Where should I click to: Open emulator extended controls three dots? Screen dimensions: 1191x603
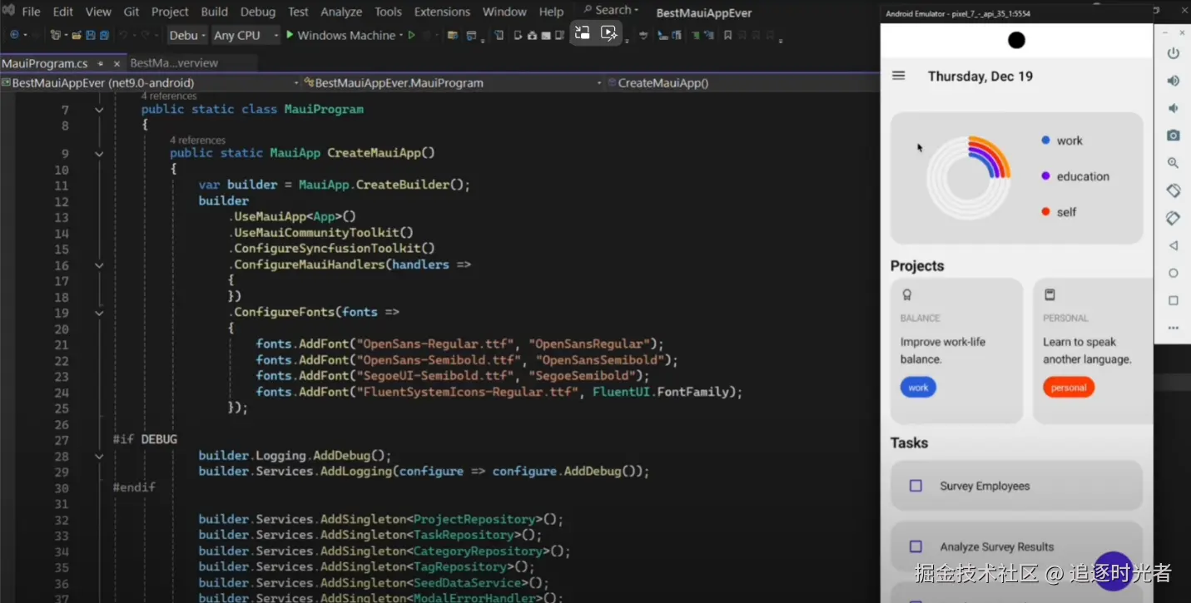1173,328
